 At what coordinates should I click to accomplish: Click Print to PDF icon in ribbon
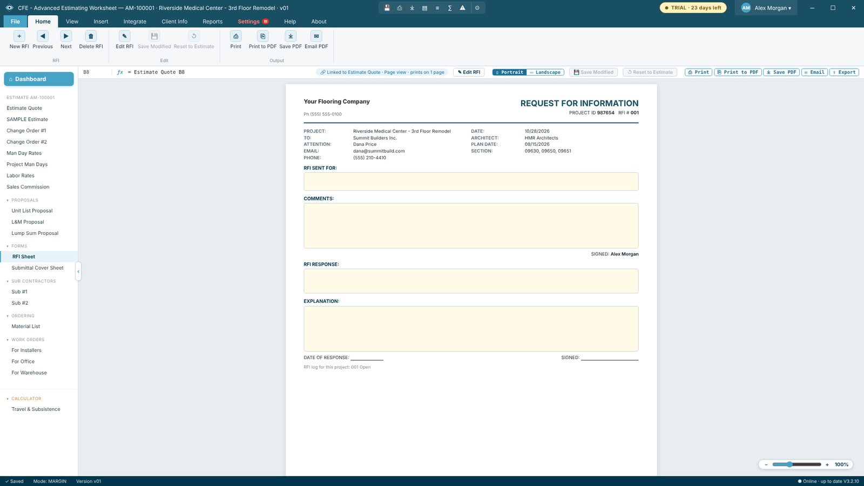point(262,36)
